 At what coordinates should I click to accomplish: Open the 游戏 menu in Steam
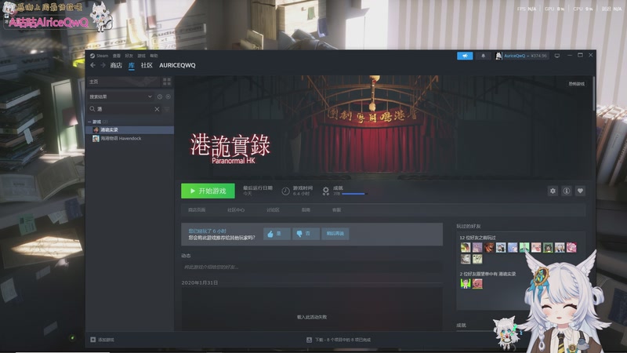(x=141, y=56)
